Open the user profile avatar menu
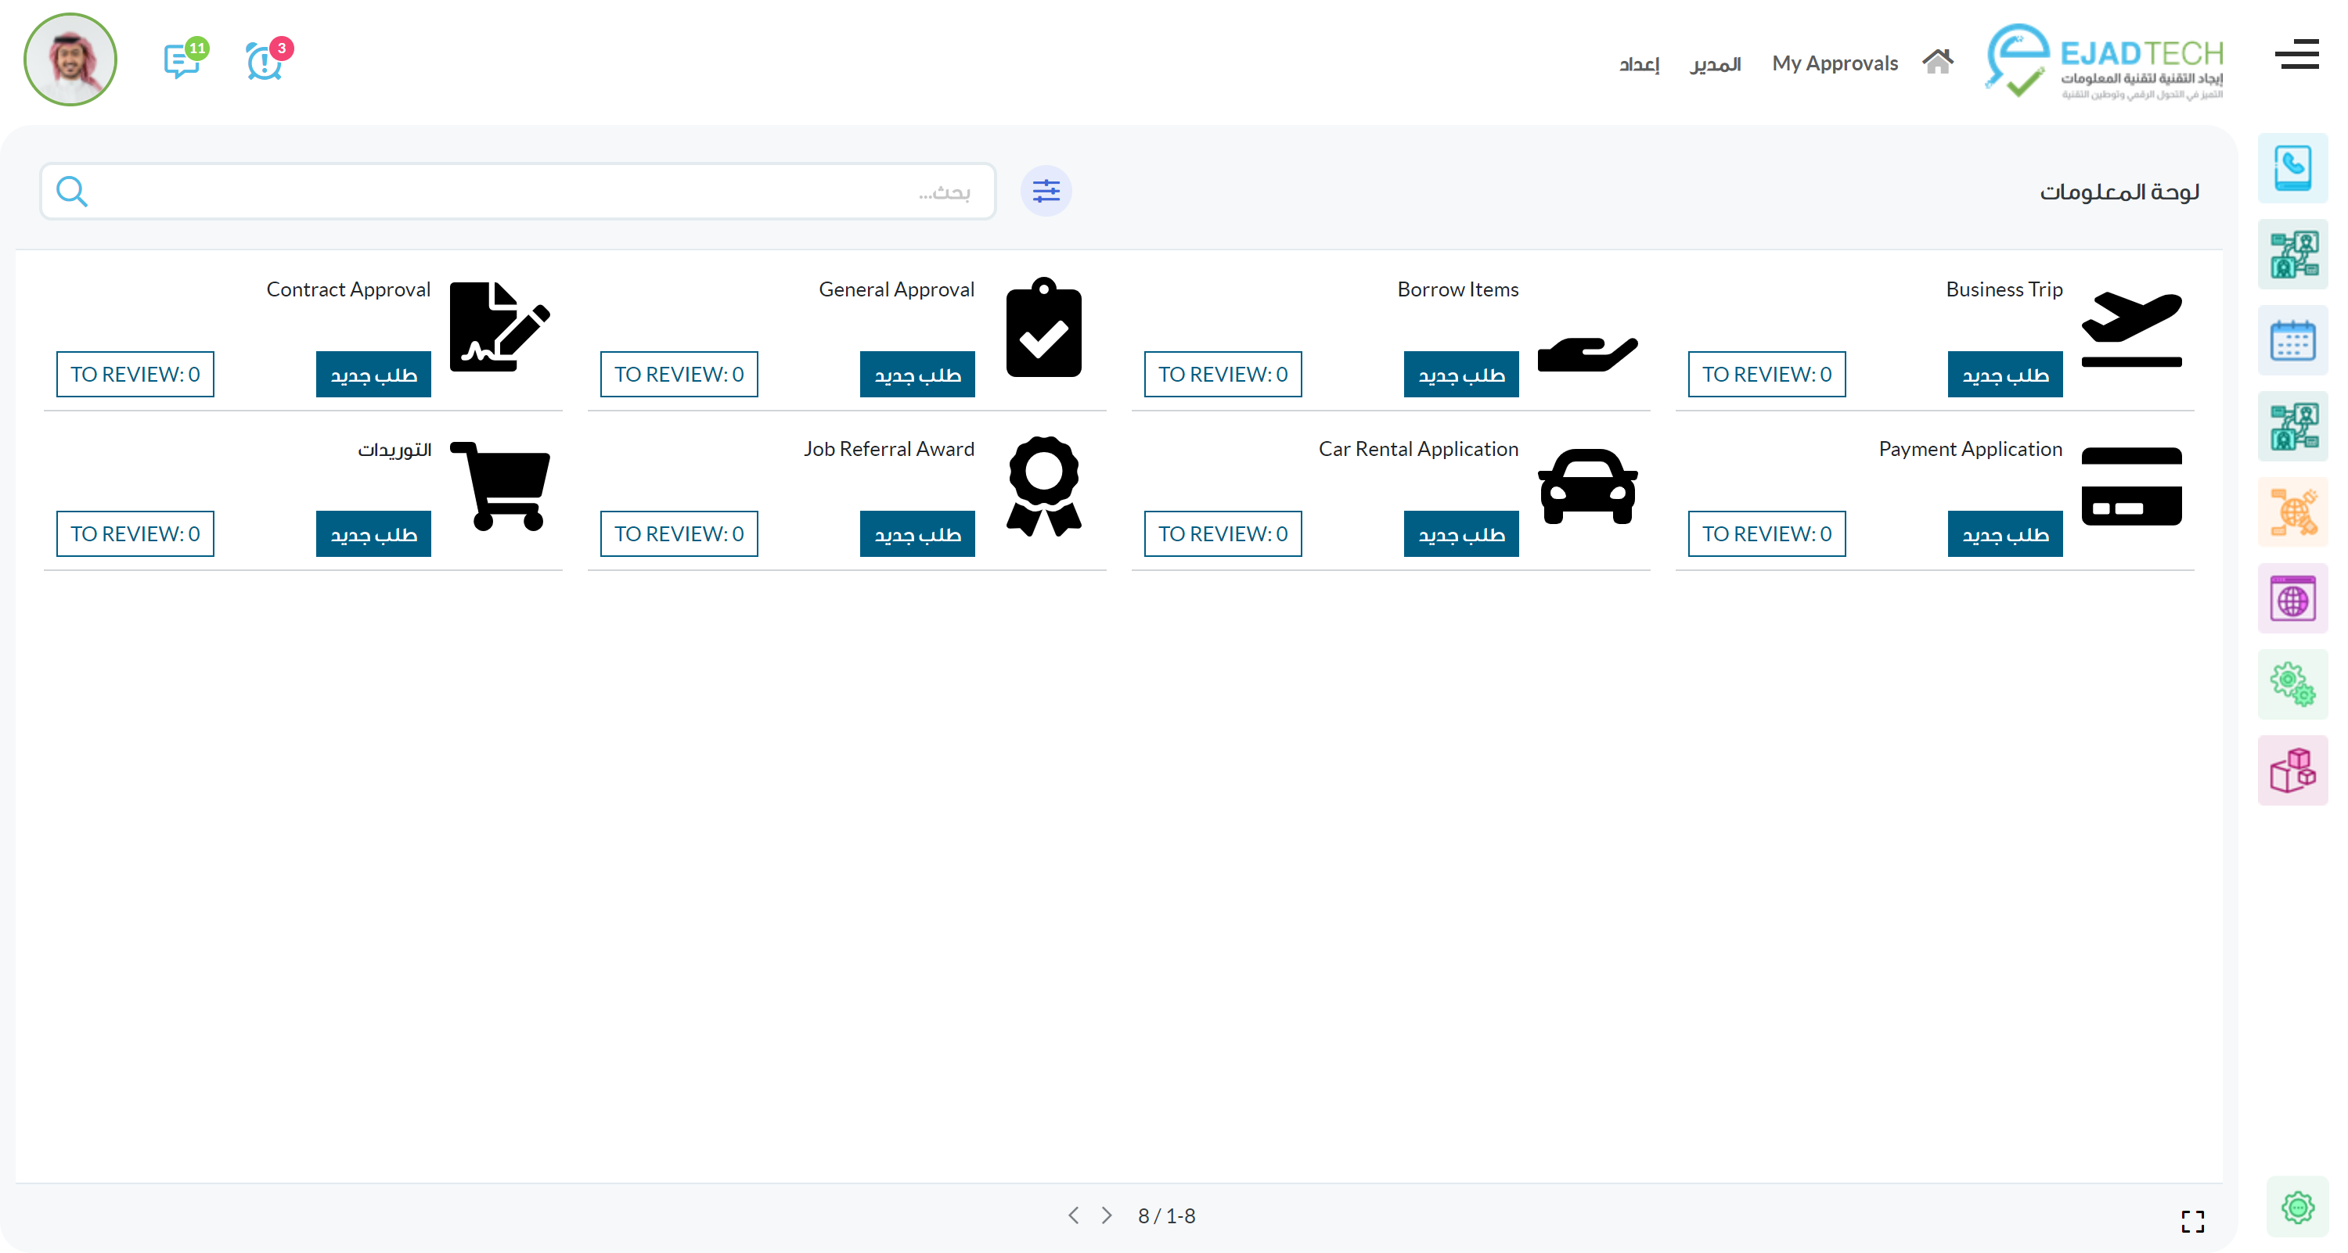 (x=70, y=60)
